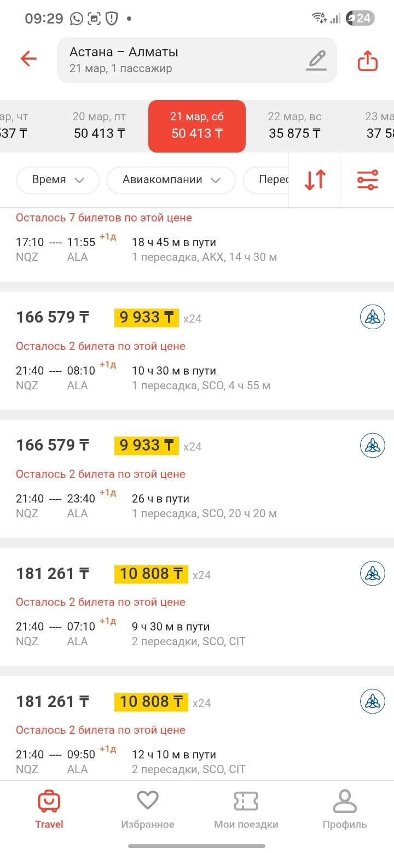Select the 20 мар, пт date tab

point(100,125)
